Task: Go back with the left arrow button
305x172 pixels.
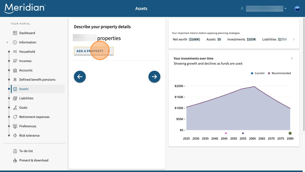Action: pos(80,77)
